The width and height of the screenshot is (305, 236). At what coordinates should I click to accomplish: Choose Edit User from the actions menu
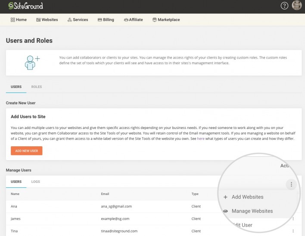coord(243,225)
